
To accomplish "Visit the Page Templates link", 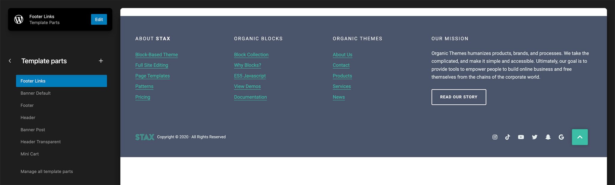I will (x=152, y=76).
